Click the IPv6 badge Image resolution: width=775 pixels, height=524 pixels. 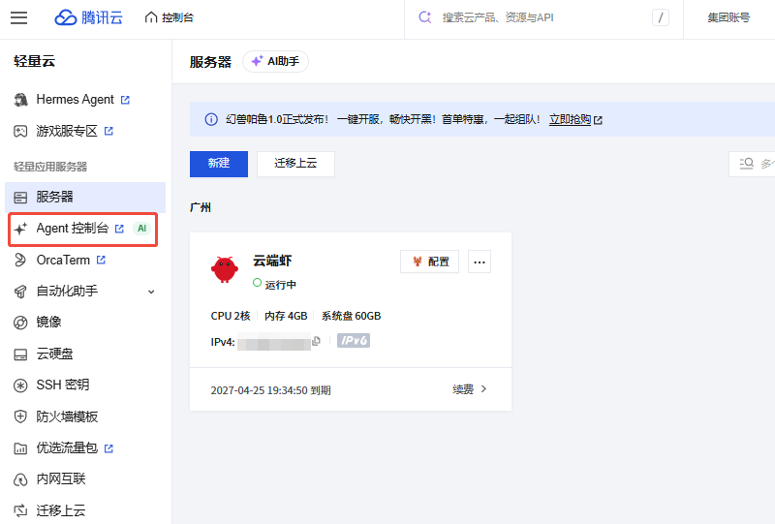tap(354, 341)
